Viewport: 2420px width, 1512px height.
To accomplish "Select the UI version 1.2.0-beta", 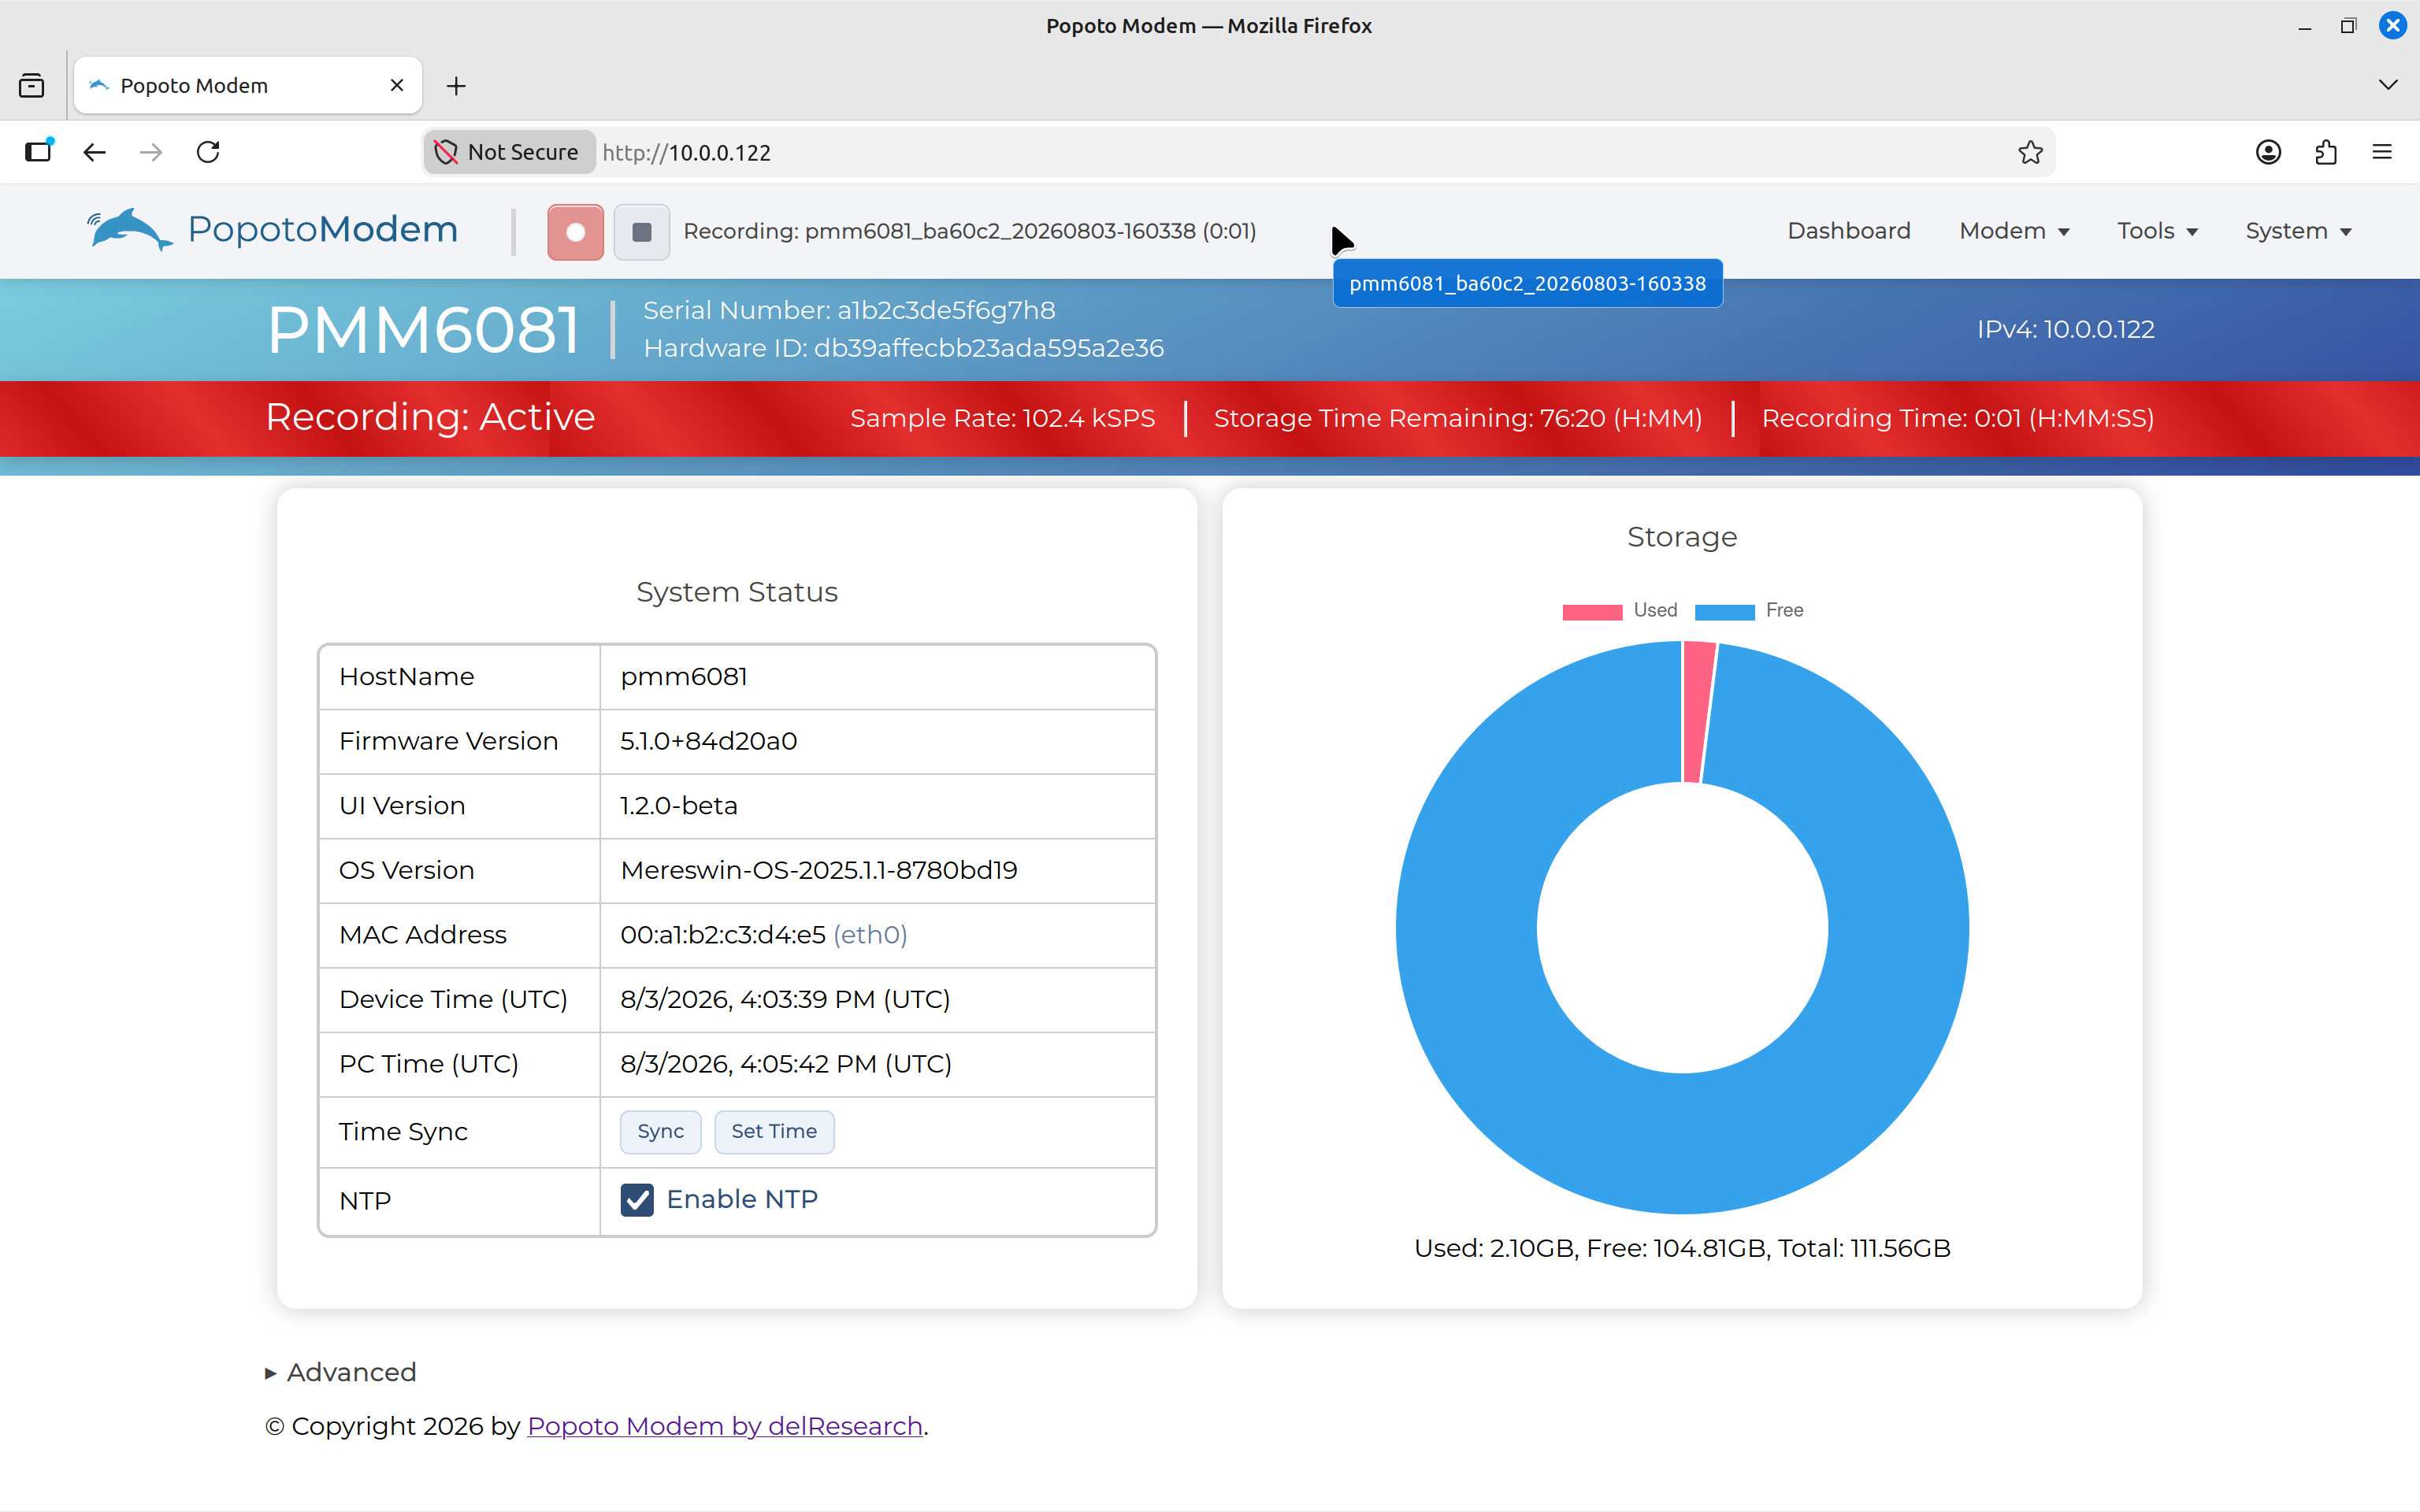I will tap(679, 806).
